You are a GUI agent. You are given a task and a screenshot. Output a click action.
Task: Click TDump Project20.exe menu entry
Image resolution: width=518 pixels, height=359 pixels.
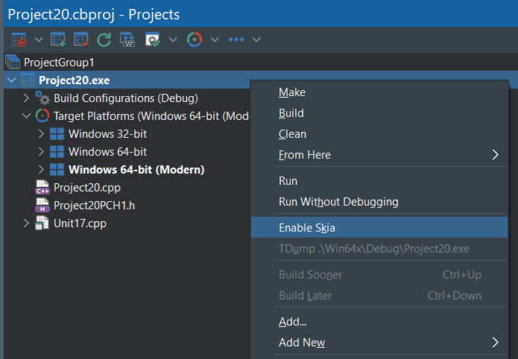tap(379, 248)
